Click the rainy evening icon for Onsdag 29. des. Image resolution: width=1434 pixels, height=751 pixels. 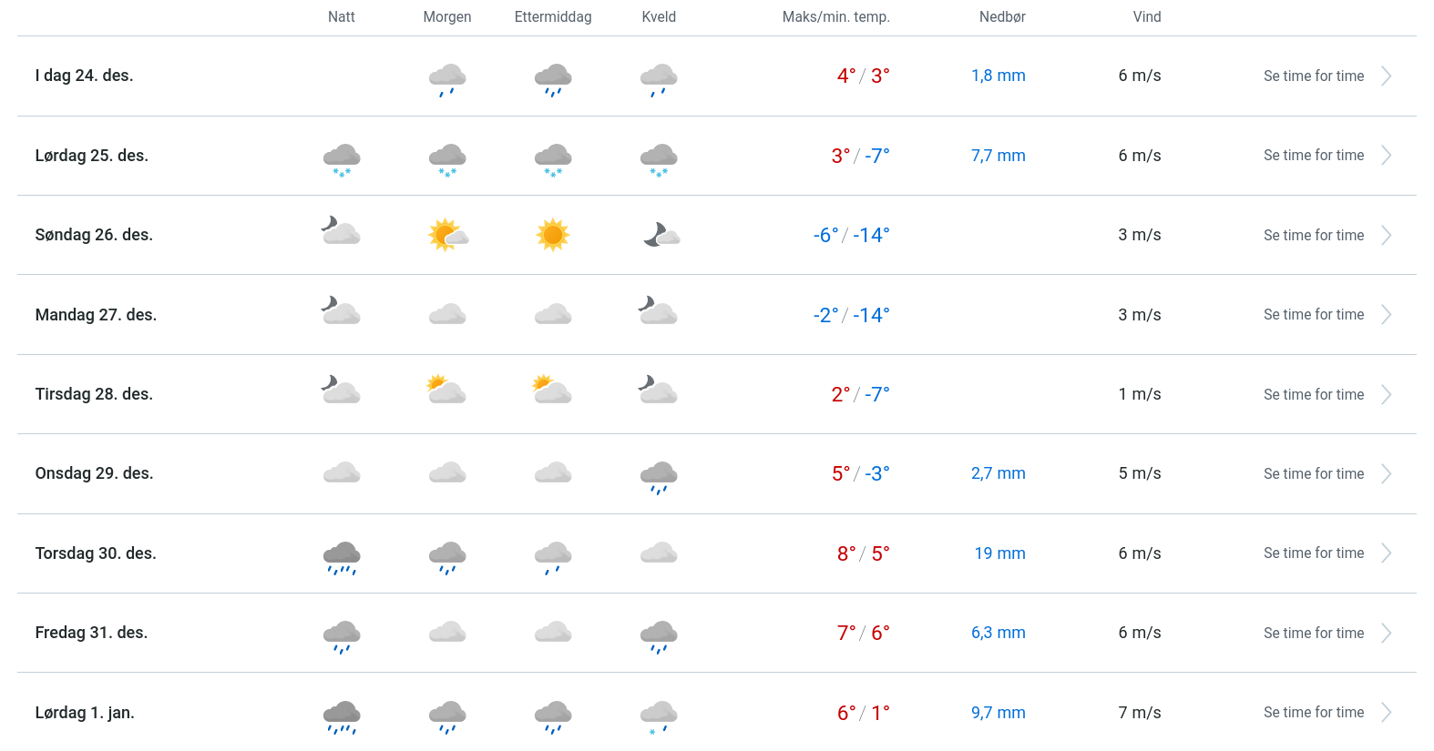pos(659,477)
